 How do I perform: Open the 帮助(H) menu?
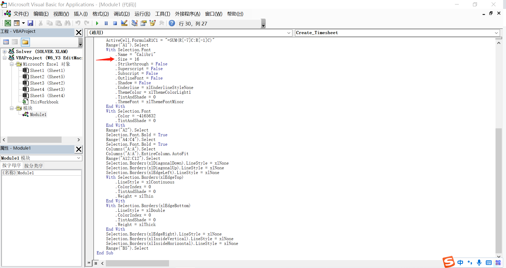(x=235, y=14)
